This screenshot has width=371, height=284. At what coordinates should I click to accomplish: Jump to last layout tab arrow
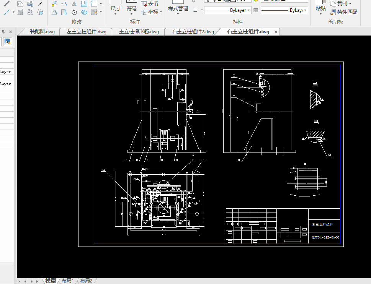pyautogui.click(x=38, y=281)
